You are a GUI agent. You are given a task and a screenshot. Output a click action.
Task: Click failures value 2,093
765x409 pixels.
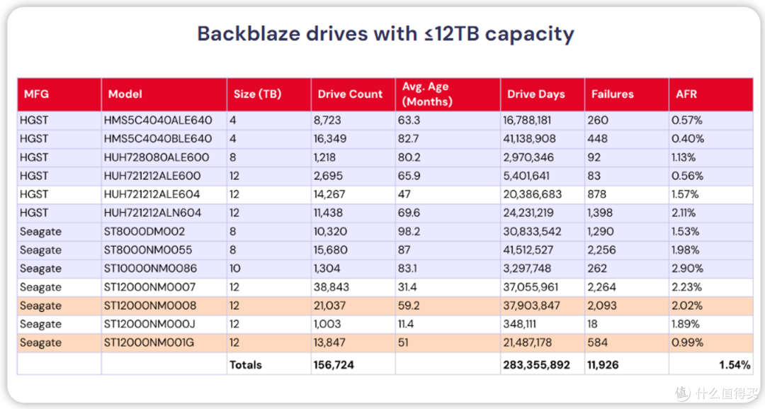(602, 306)
